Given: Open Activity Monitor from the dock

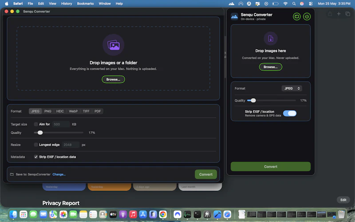Looking at the screenshot, I should (x=187, y=214).
